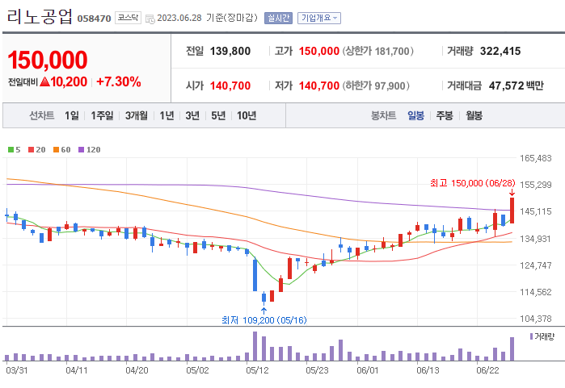Select the 10년 line chart period
This screenshot has height=388, width=565.
(x=247, y=115)
